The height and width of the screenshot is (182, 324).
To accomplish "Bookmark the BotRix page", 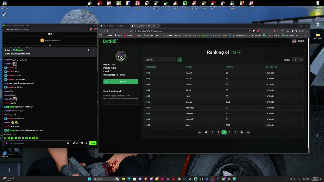I will tap(131, 31).
